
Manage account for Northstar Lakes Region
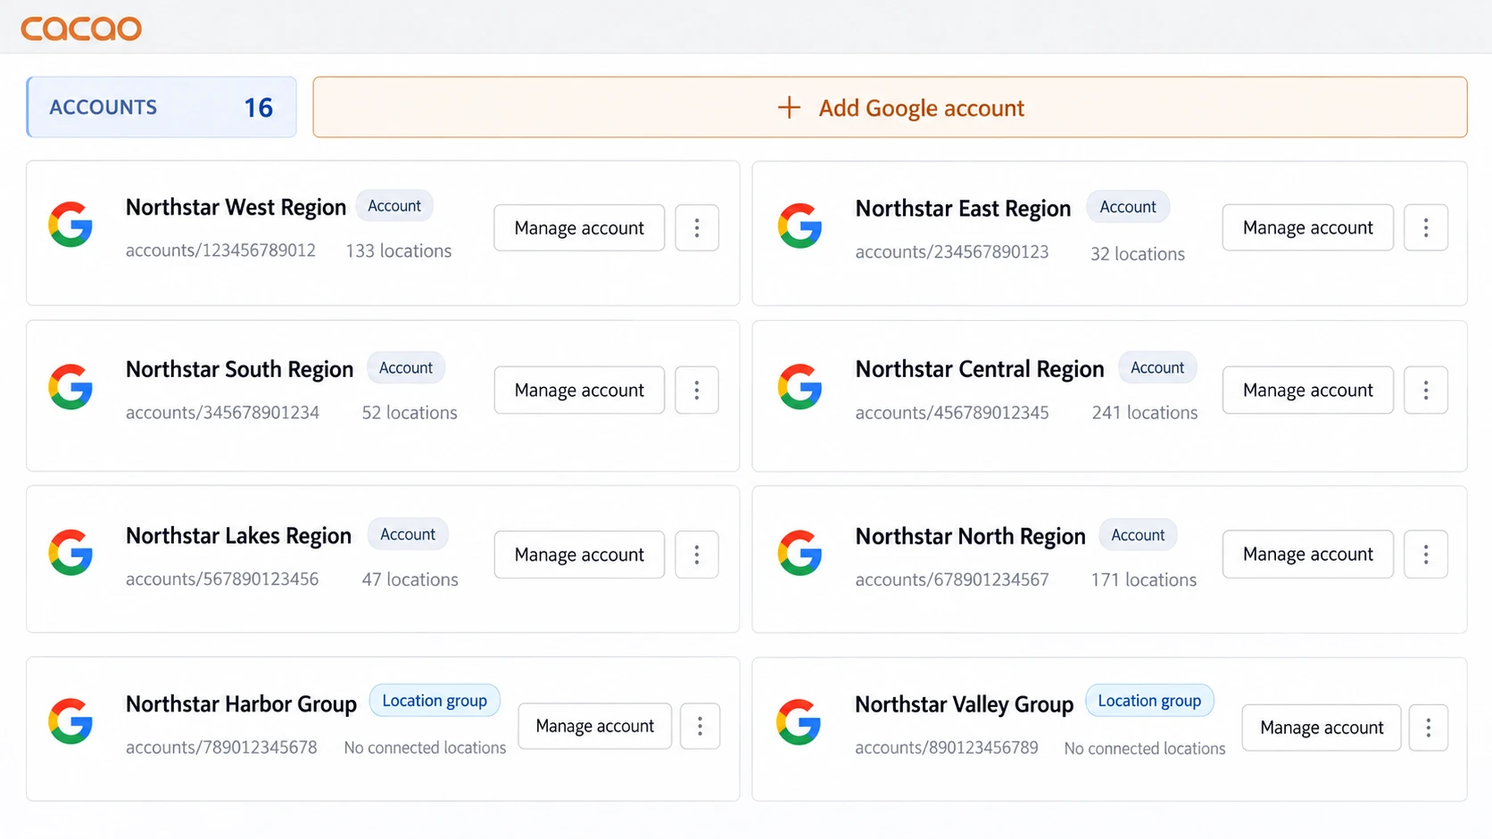[x=579, y=555]
